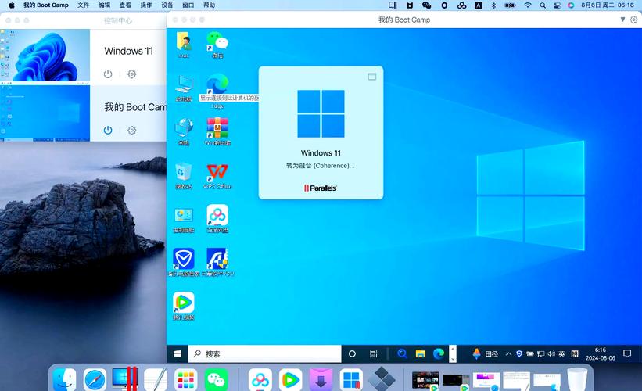The height and width of the screenshot is (391, 642).
Task: Open the 文件 menu
Action: (83, 5)
